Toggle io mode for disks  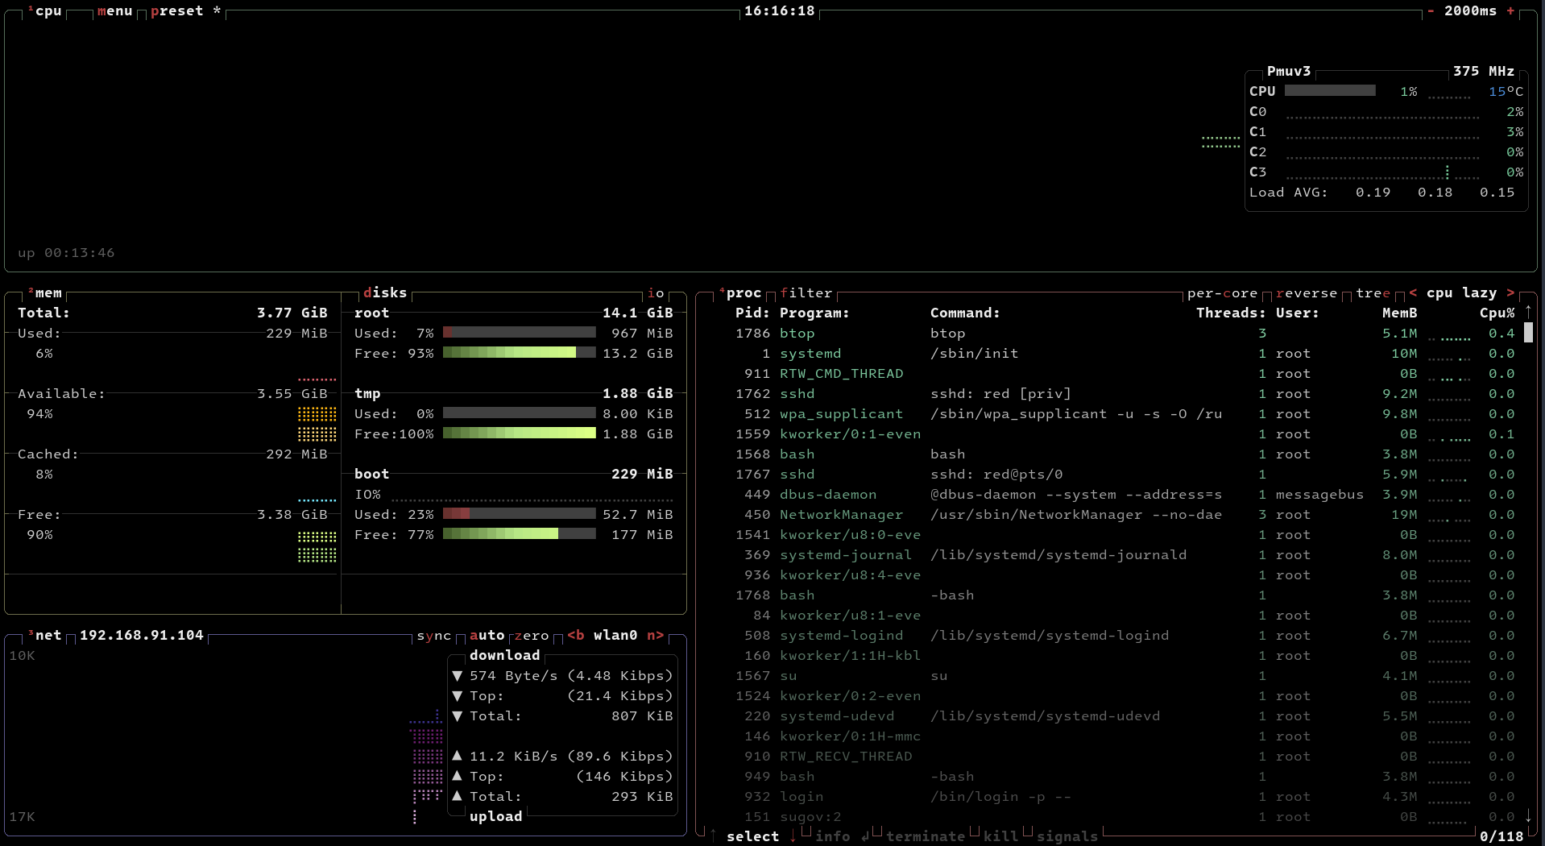click(x=656, y=293)
